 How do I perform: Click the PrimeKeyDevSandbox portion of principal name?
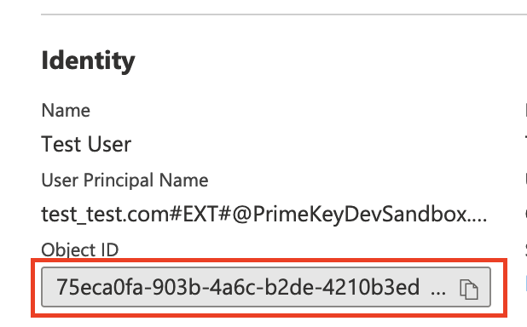[x=360, y=215]
